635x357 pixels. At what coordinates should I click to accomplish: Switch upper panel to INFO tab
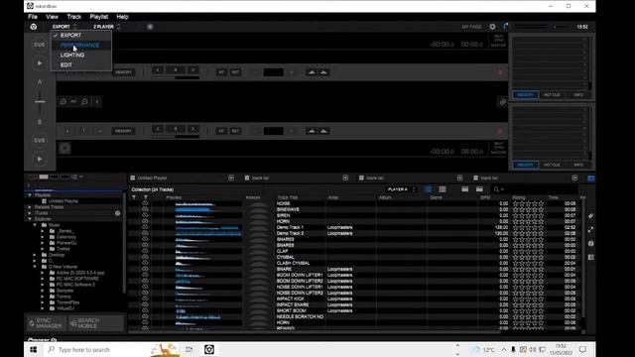point(578,95)
